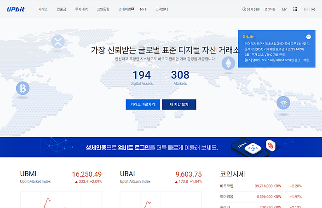Select the 비트코인 price row
Image resolution: width=322 pixels, height=208 pixels.
tap(261, 186)
